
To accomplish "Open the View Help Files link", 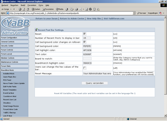I will pyautogui.click(x=94, y=19).
